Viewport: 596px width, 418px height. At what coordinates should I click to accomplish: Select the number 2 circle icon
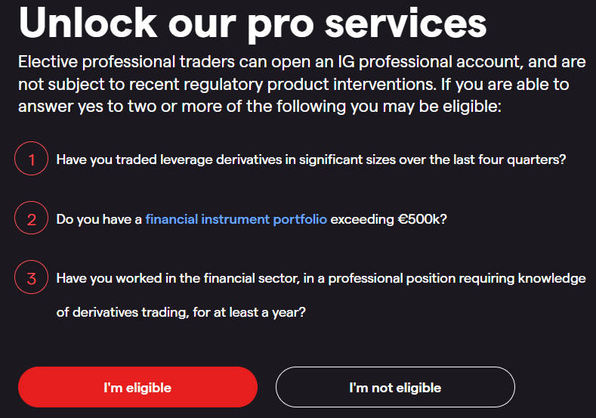tap(32, 220)
